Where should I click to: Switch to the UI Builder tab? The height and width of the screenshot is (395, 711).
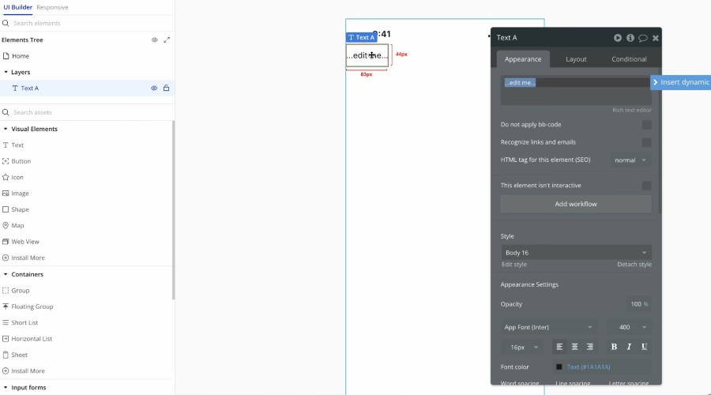(x=17, y=7)
